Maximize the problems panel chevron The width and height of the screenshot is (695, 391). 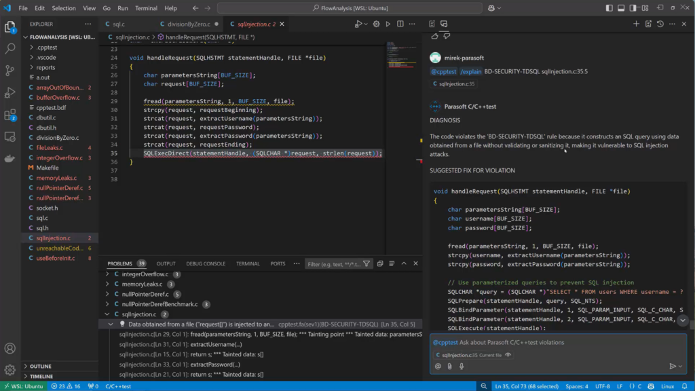404,264
